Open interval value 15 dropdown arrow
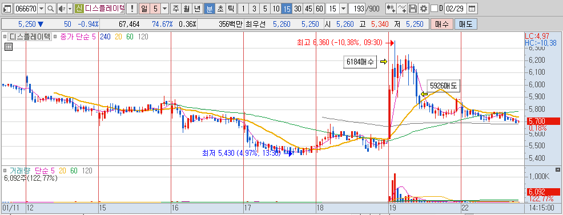563x215 pixels. (x=343, y=9)
